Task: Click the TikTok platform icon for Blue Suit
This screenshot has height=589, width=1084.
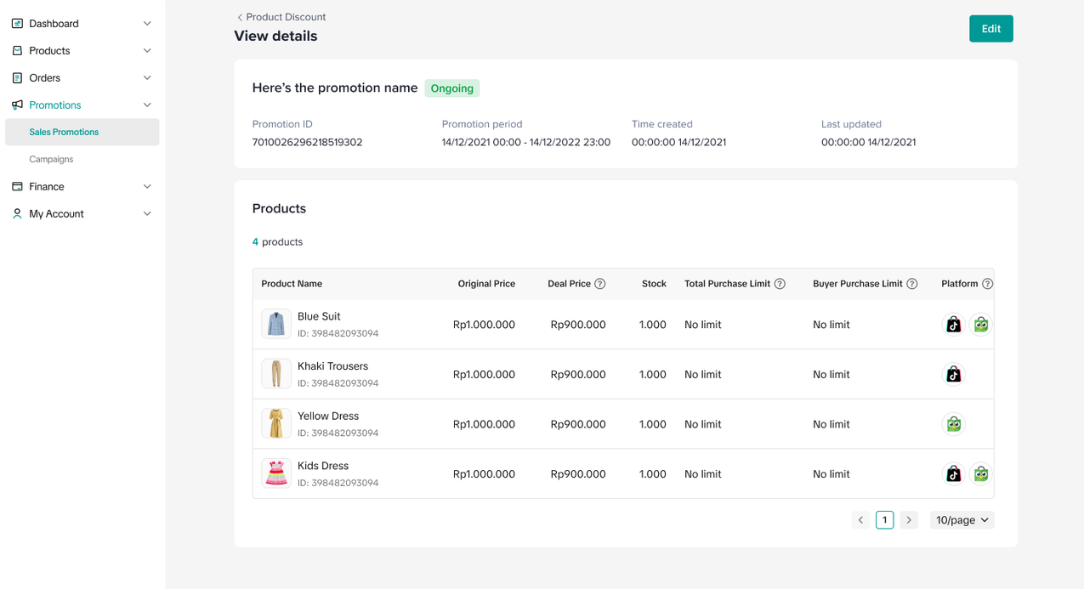Action: coord(953,325)
